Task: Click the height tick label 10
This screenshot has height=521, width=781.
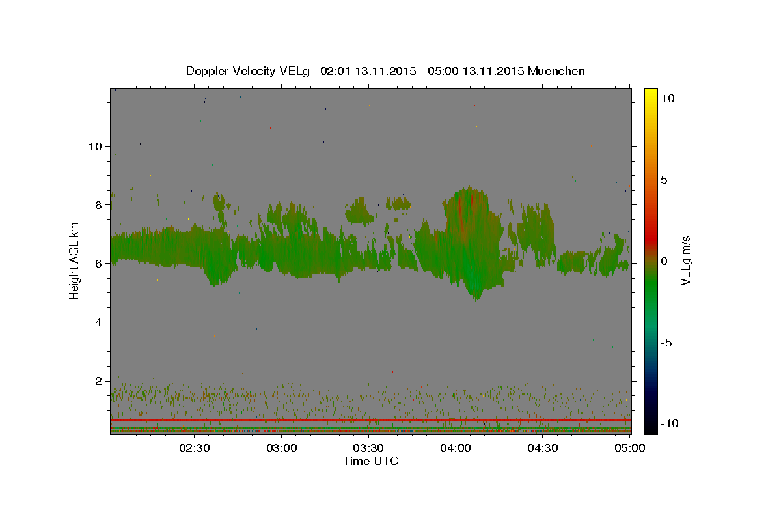Action: tap(95, 146)
